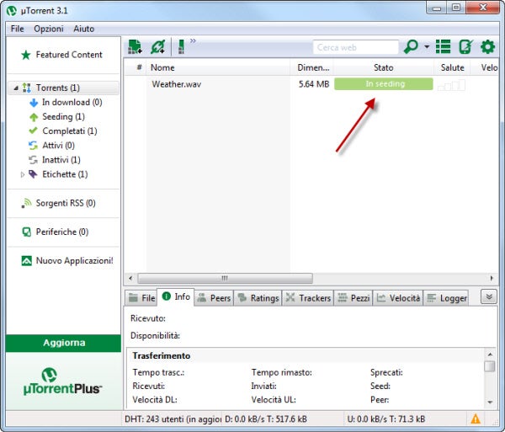Image resolution: width=505 pixels, height=432 pixels.
Task: Select Etichette (1) in sidebar
Action: (65, 174)
